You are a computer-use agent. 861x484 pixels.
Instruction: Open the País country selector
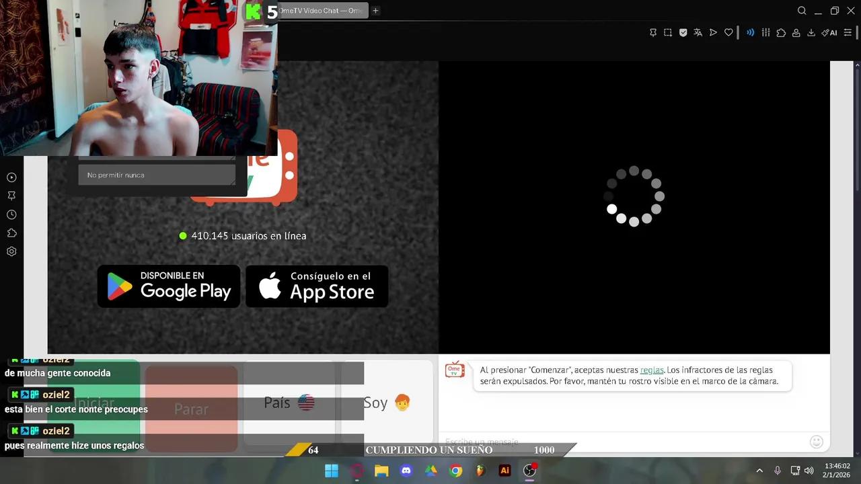point(289,403)
